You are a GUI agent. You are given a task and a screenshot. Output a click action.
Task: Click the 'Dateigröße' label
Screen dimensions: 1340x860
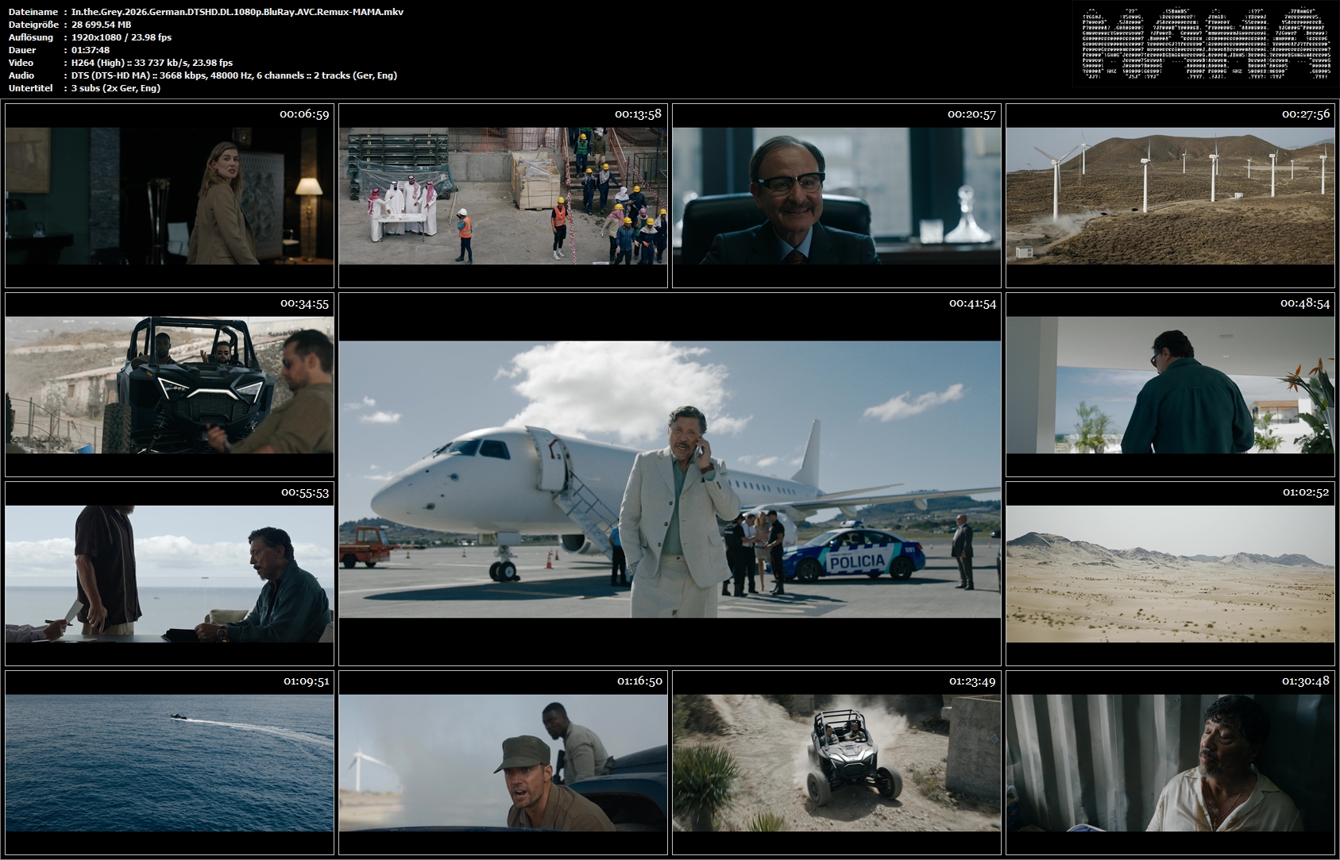(33, 25)
